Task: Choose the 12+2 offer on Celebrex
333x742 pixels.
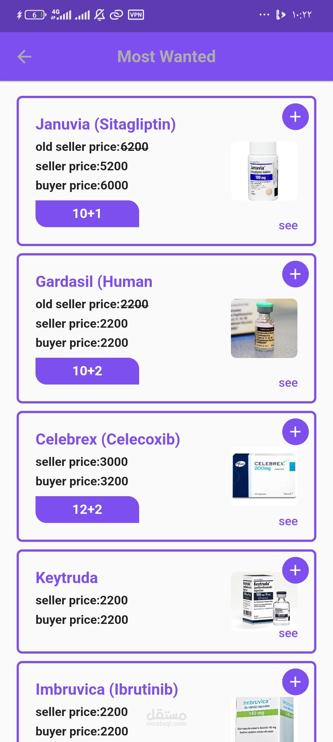Action: [87, 510]
